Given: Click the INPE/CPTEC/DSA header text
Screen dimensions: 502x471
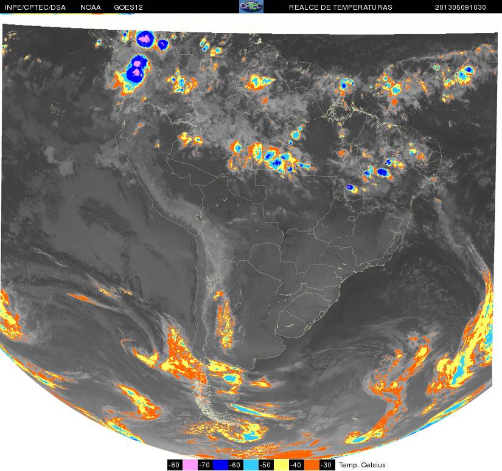Looking at the screenshot, I should [35, 7].
